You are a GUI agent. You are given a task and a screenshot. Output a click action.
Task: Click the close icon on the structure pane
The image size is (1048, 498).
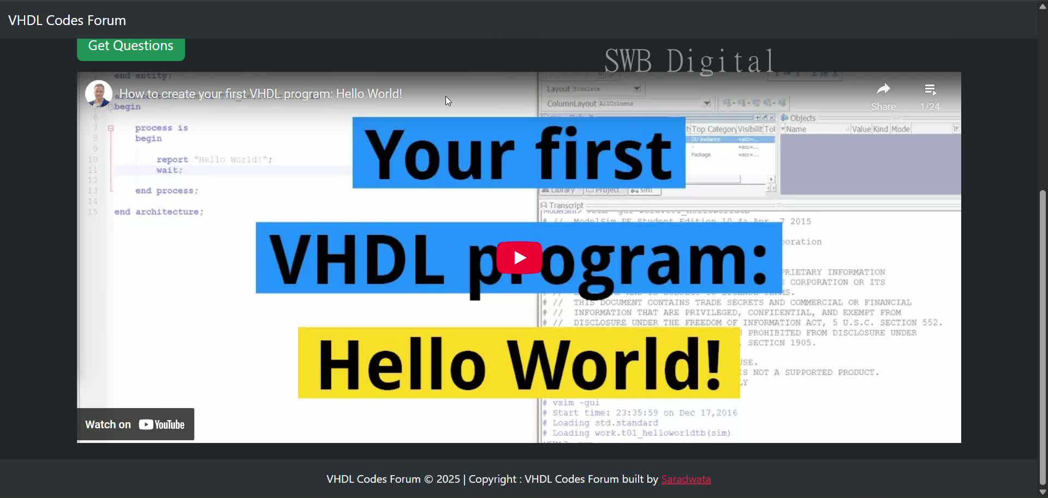coord(771,118)
